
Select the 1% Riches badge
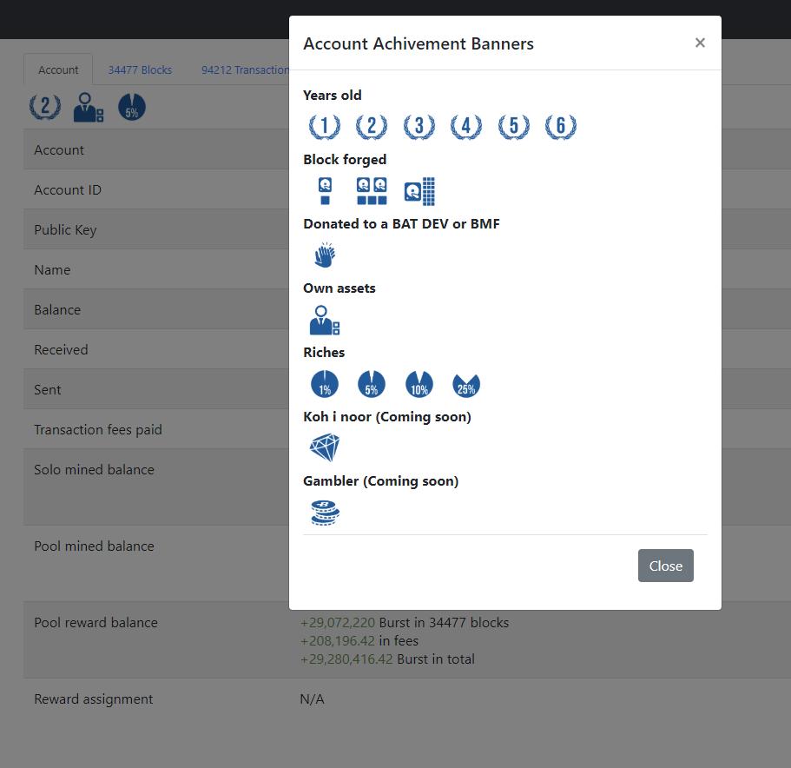click(x=324, y=383)
